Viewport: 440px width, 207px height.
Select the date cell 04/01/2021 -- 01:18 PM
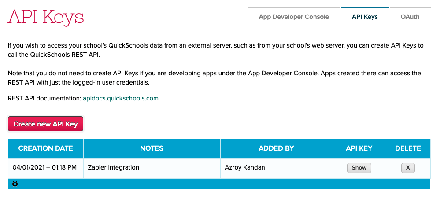tap(45, 168)
